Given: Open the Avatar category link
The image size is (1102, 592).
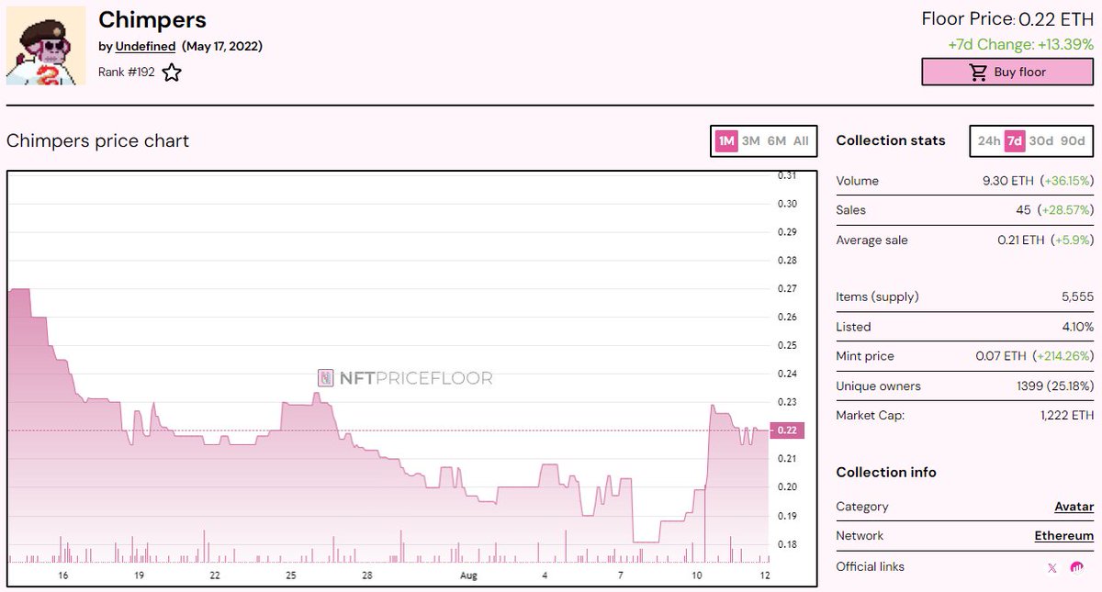Looking at the screenshot, I should [x=1074, y=507].
